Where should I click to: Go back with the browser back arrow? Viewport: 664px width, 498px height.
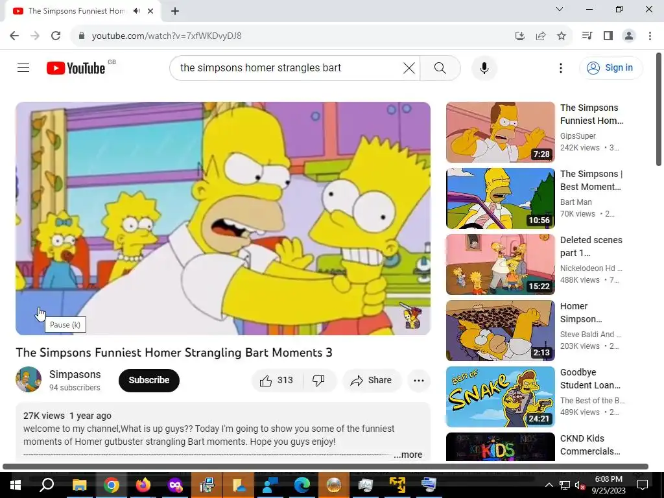click(x=14, y=36)
